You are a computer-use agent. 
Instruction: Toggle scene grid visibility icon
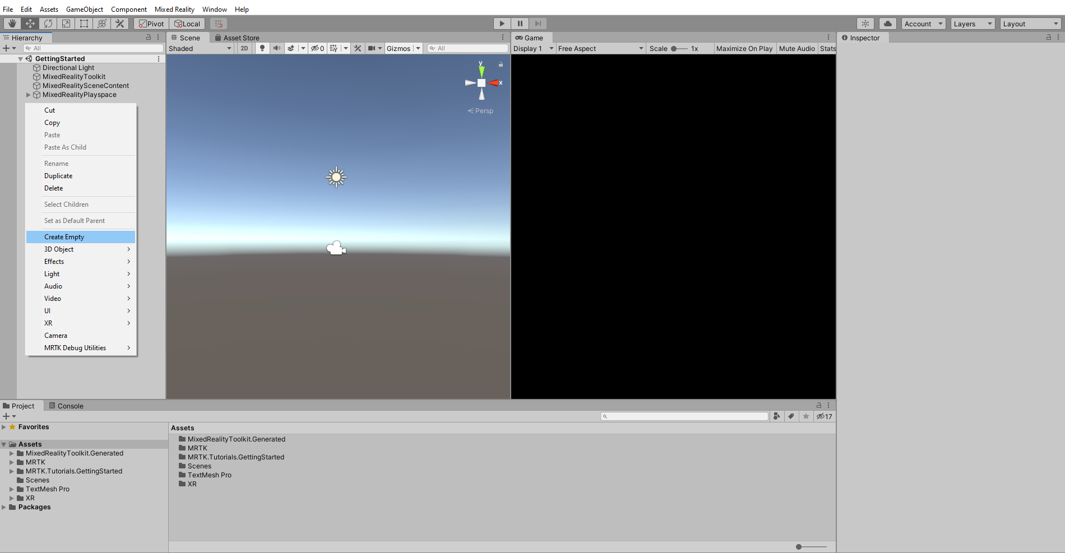[334, 48]
